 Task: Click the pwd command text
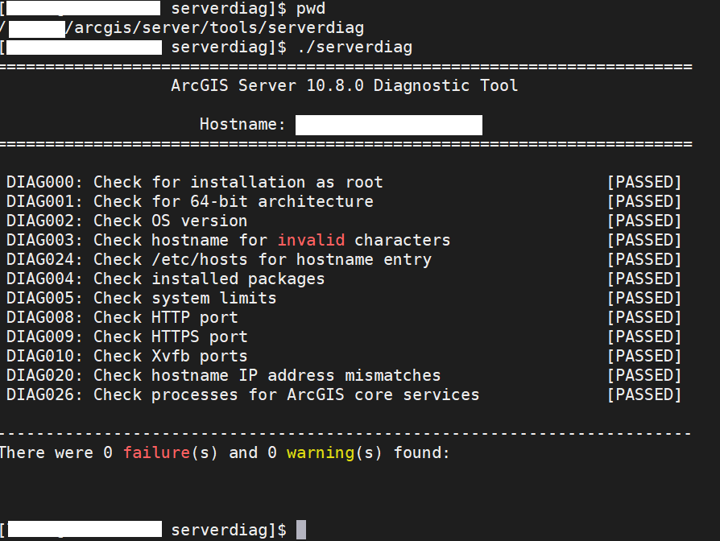click(312, 9)
